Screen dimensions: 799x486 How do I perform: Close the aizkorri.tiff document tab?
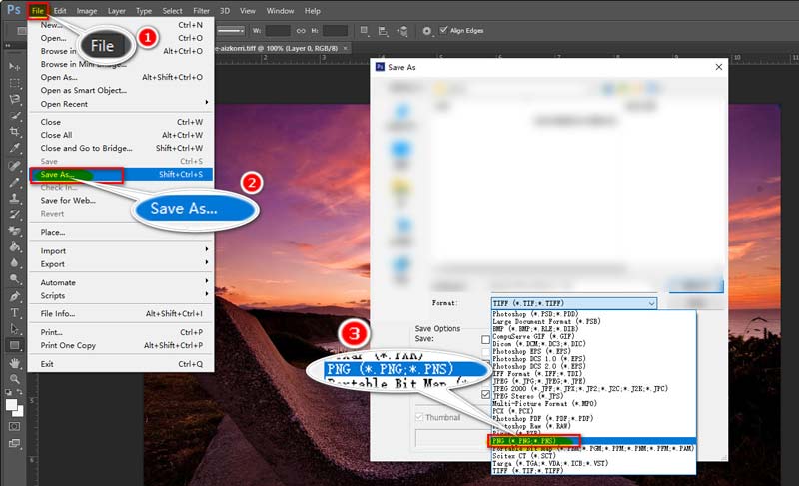(x=345, y=48)
